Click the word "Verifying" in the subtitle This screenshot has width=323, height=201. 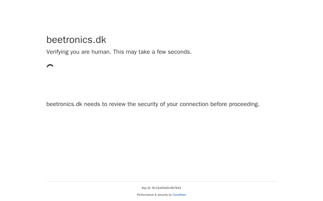(58, 52)
